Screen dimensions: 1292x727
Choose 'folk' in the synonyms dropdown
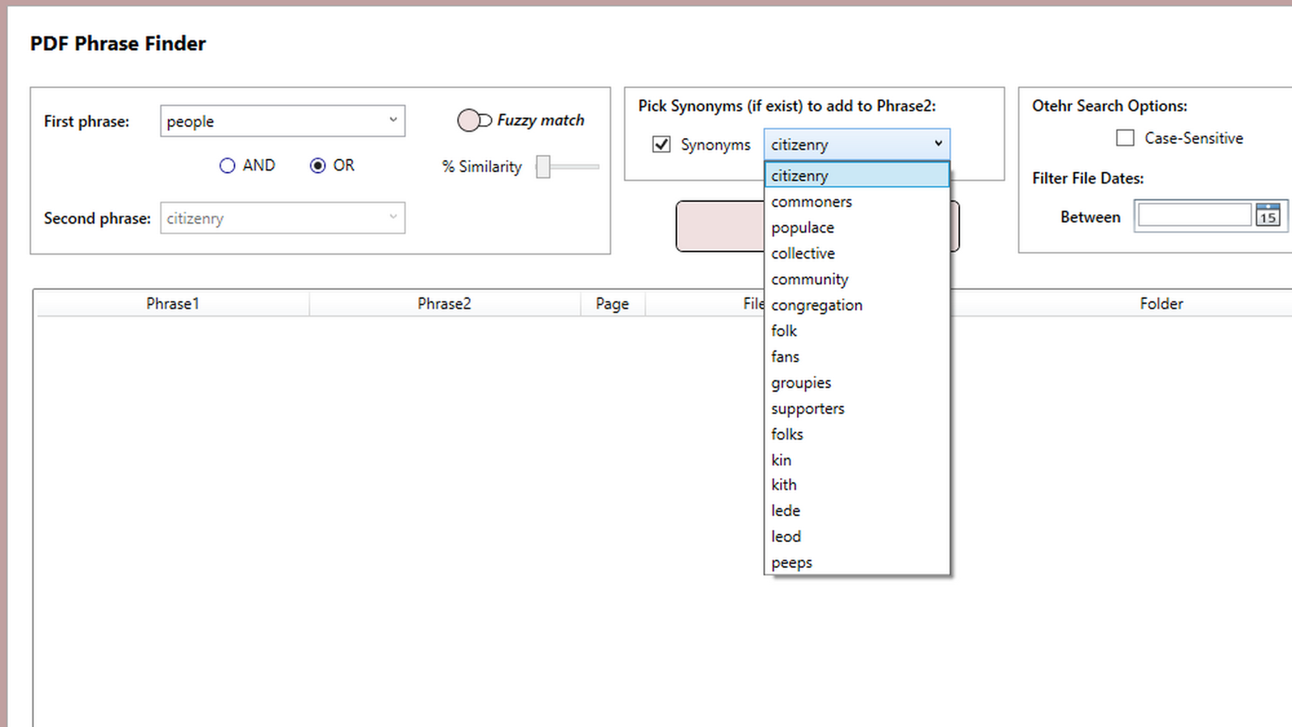coord(783,330)
